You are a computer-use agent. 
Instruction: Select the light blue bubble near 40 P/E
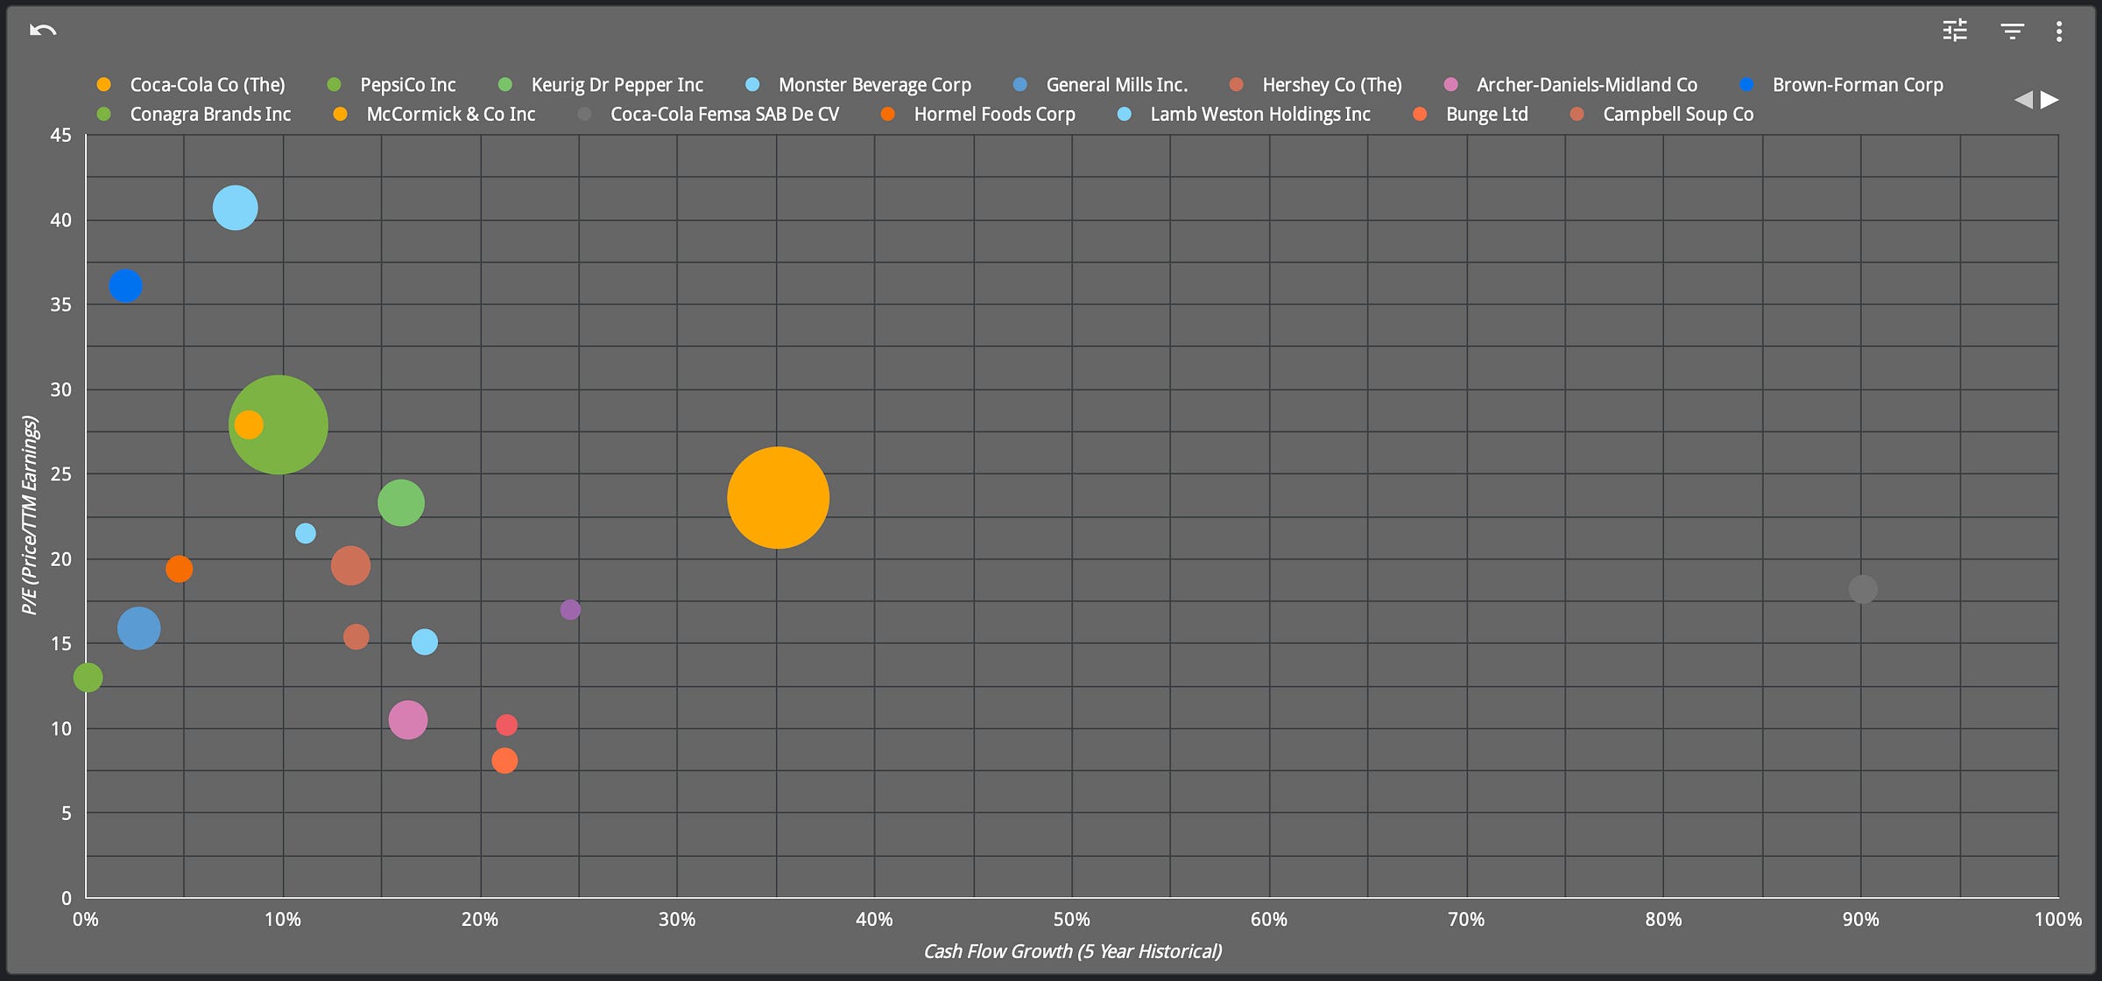pyautogui.click(x=235, y=208)
